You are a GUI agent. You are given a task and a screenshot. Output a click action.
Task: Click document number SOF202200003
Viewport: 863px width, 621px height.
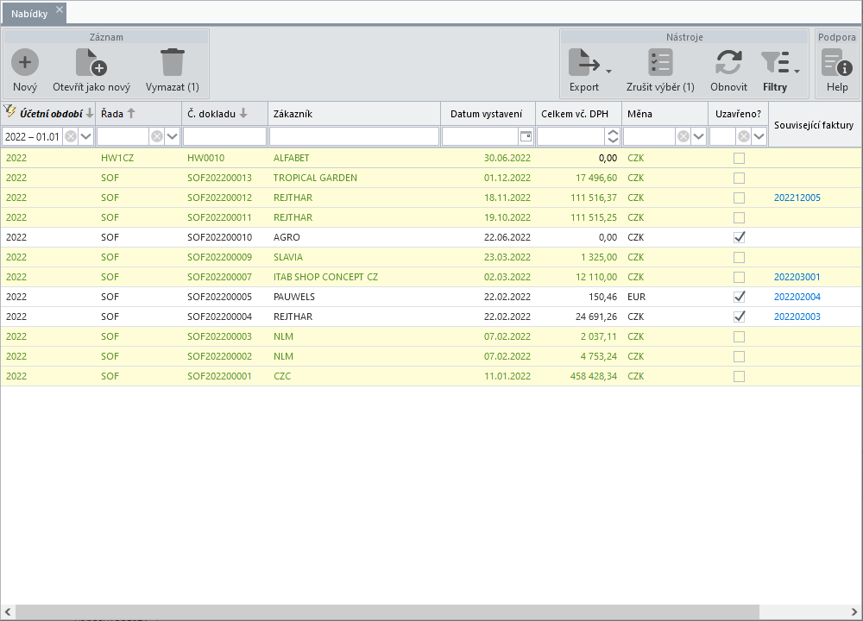[219, 336]
